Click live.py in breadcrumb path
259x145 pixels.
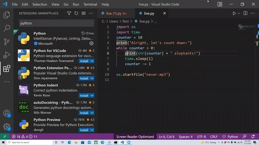144,21
